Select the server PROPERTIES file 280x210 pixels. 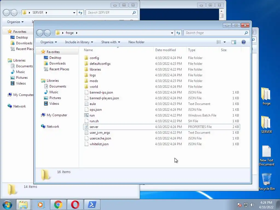[162, 127]
